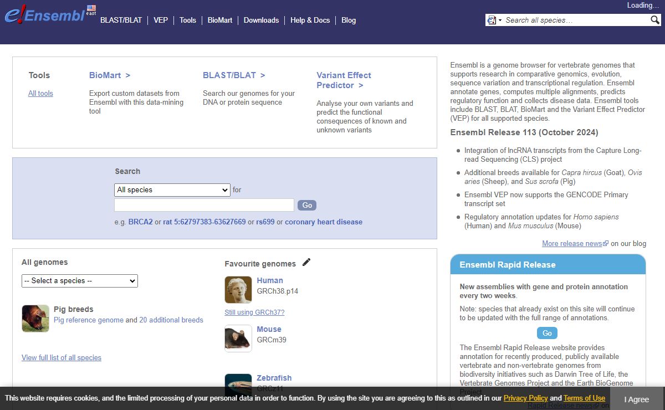665x410 pixels.
Task: Open the Mouse genome thumbnail
Action: 238,339
